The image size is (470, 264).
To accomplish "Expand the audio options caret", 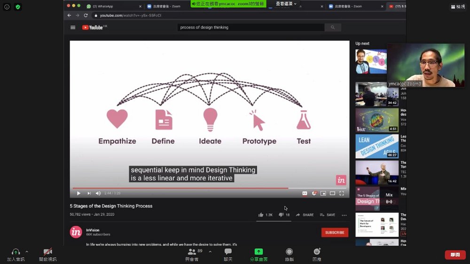I will (27, 252).
